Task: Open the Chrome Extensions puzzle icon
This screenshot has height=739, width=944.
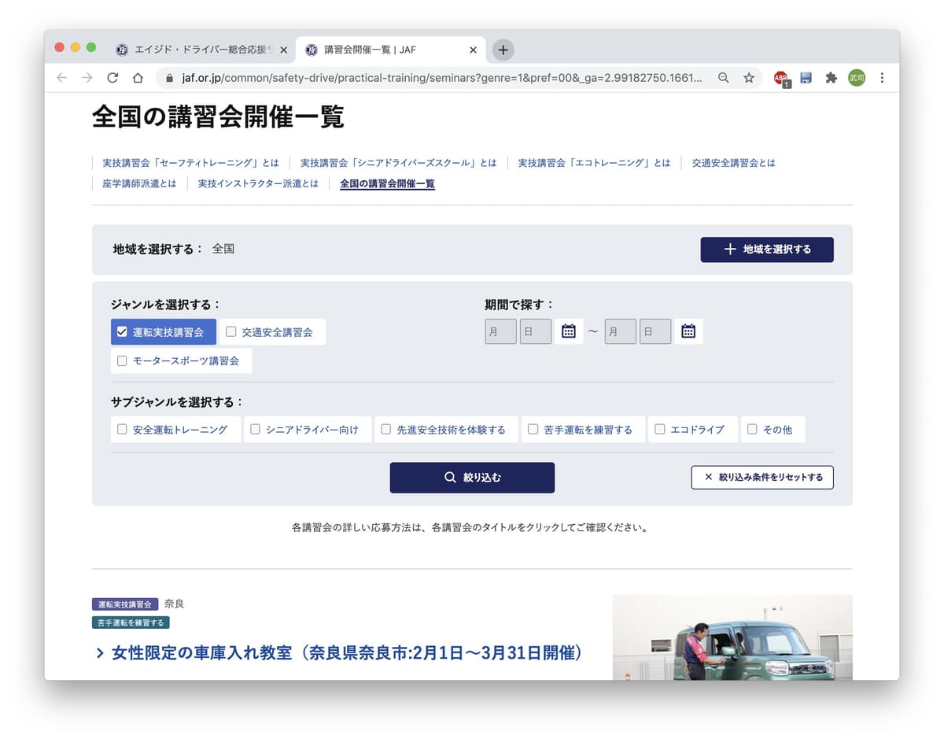Action: tap(832, 78)
